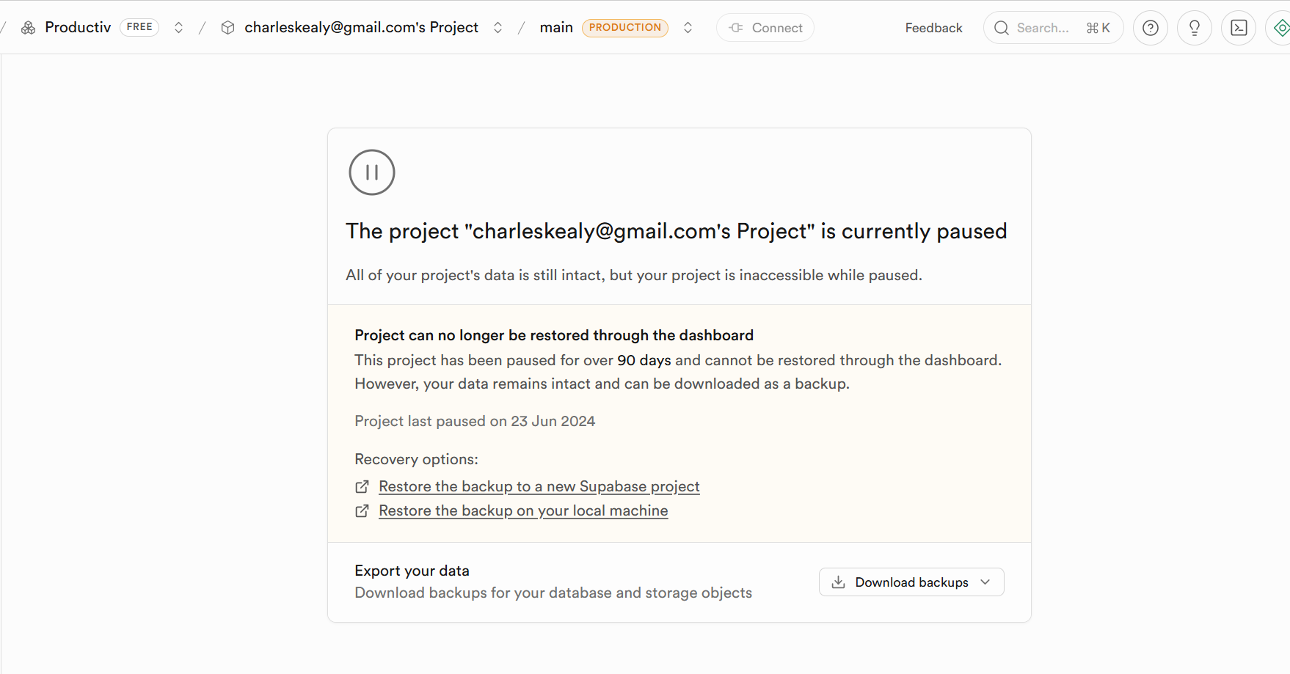Click the green diamond icon at top right
The image size is (1290, 674).
pos(1280,28)
